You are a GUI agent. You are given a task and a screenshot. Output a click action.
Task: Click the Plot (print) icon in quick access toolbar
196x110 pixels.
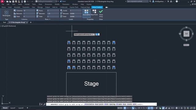[x=25, y=2]
